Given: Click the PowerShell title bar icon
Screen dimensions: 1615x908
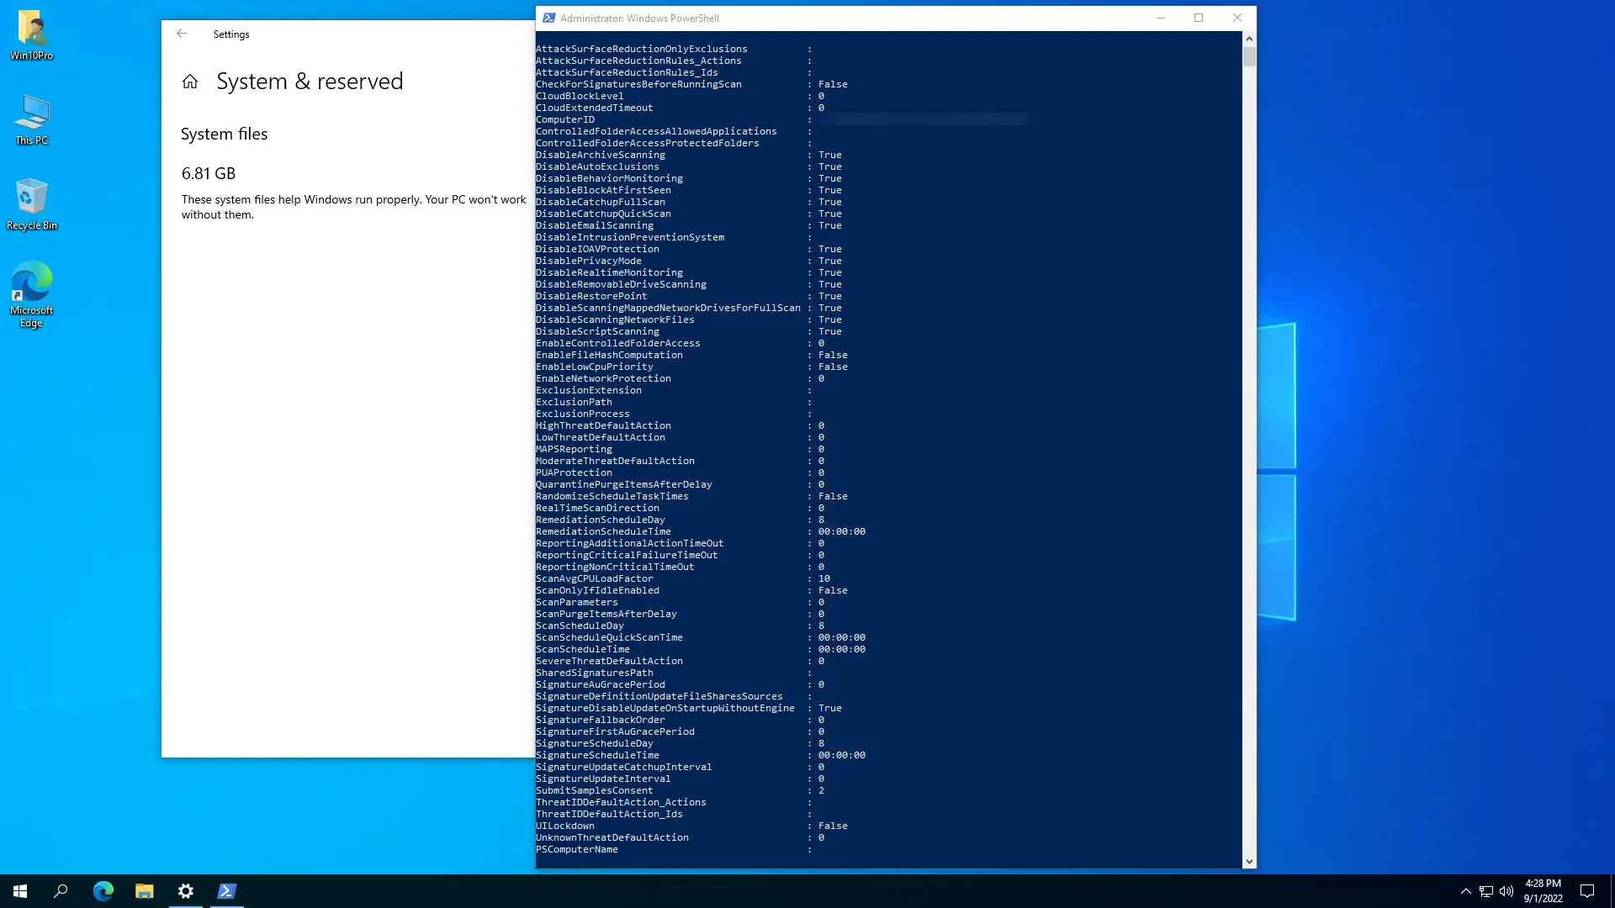Looking at the screenshot, I should coord(549,18).
